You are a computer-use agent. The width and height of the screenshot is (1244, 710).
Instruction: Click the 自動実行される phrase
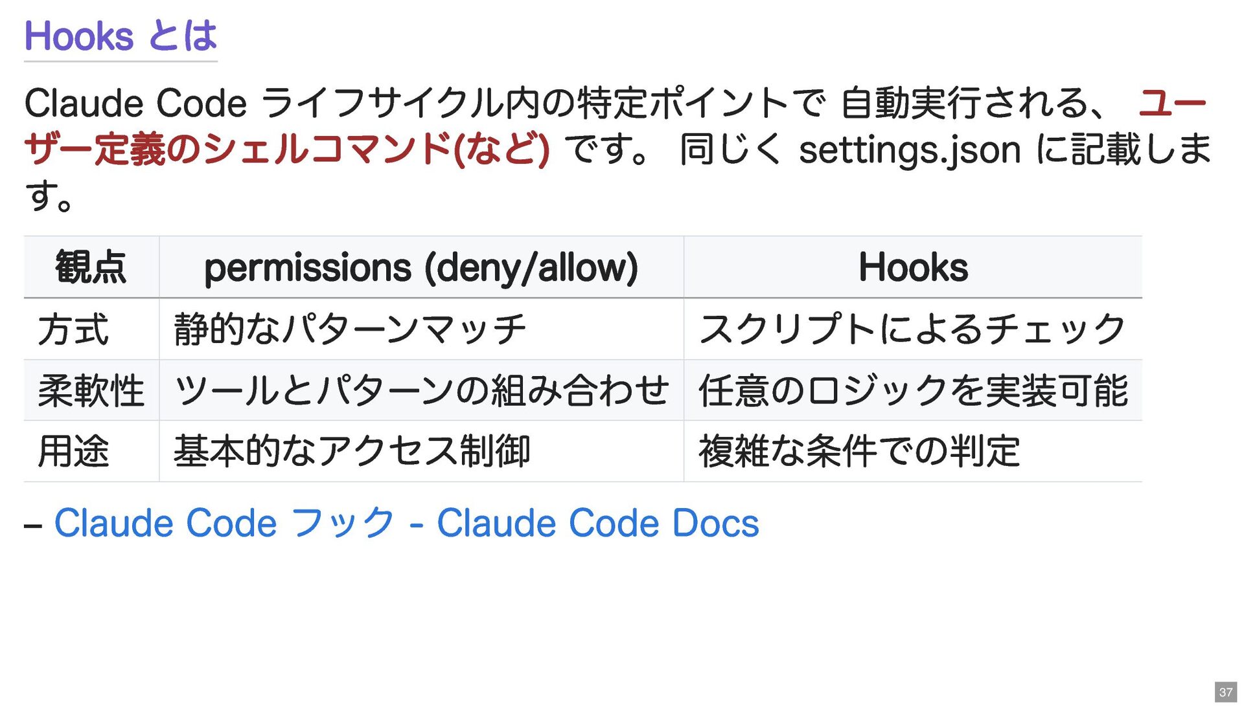[965, 104]
